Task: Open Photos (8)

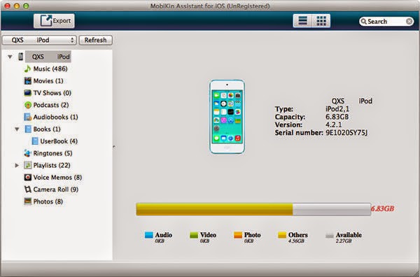Action: click(48, 201)
